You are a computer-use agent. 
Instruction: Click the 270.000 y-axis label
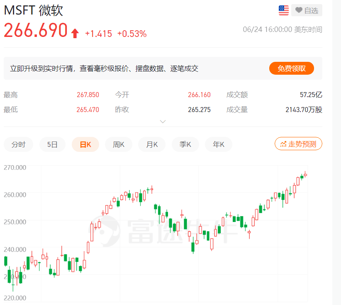coord(15,167)
